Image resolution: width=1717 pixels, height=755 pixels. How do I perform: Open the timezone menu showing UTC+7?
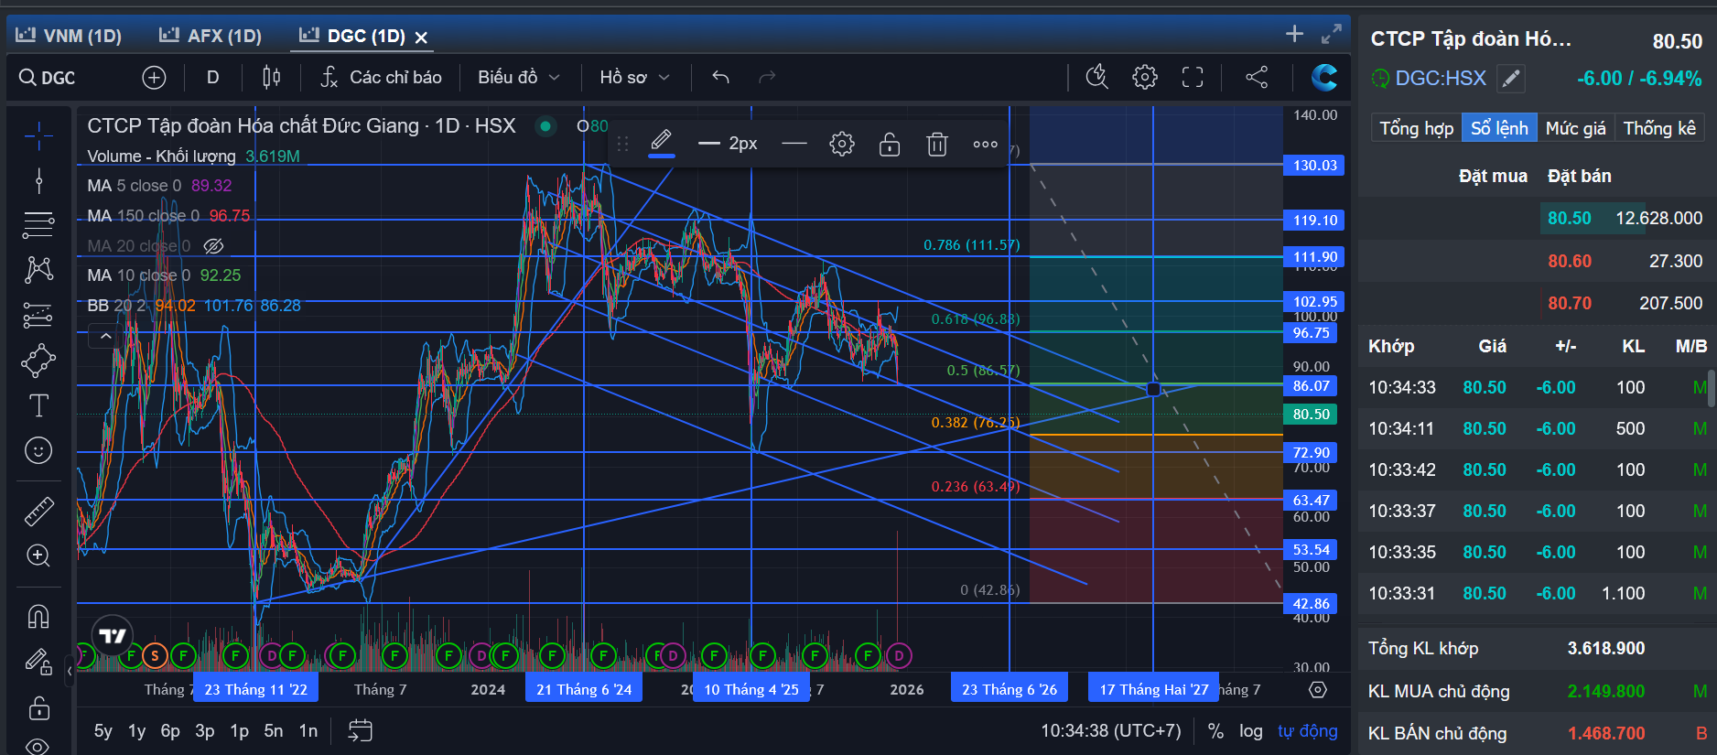pos(1110,730)
